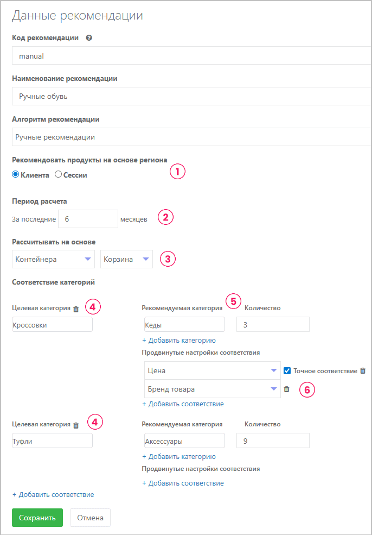Toggle the Точное соответствие checkbox
This screenshot has height=535, width=372.
pos(287,371)
